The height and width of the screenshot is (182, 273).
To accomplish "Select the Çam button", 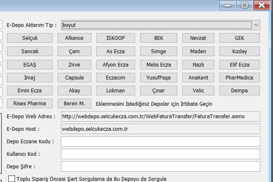I will pyautogui.click(x=74, y=51).
